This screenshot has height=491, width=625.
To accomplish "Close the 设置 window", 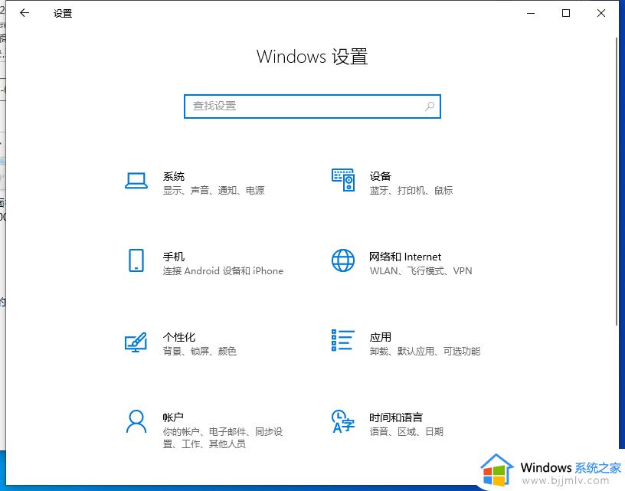I will (601, 13).
